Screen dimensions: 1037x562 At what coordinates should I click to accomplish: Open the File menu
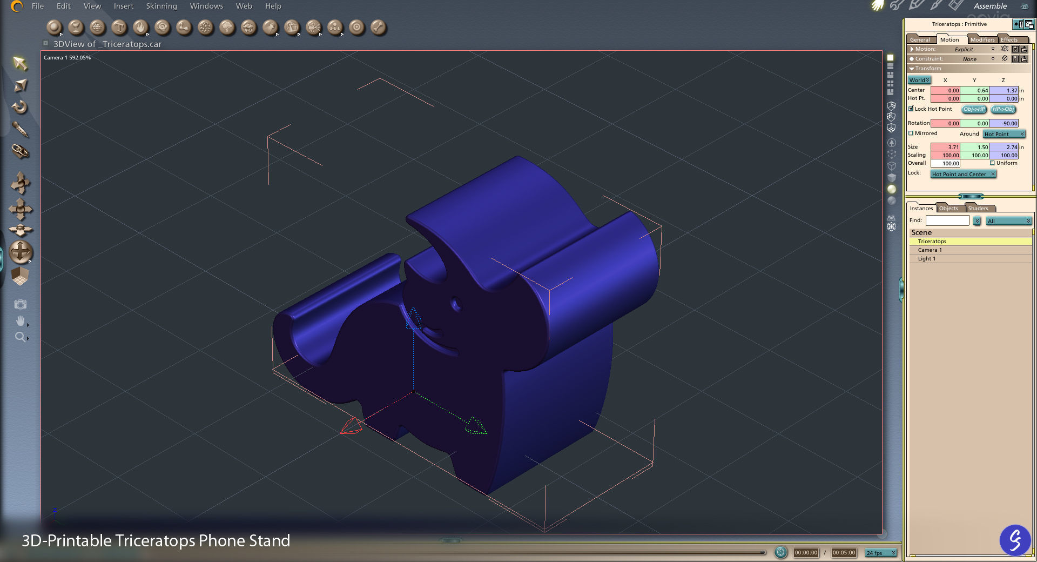pyautogui.click(x=38, y=6)
